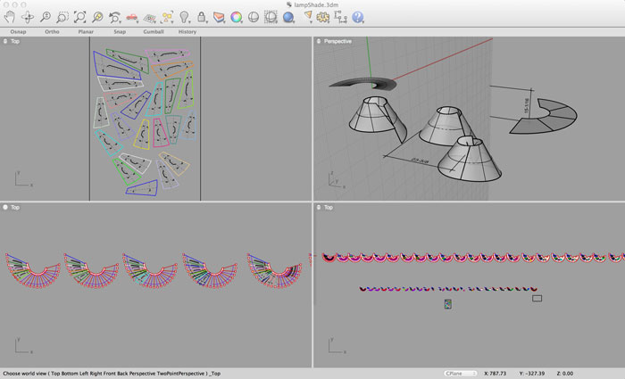
Task: Click the padlock Lock objects icon
Action: pyautogui.click(x=202, y=17)
